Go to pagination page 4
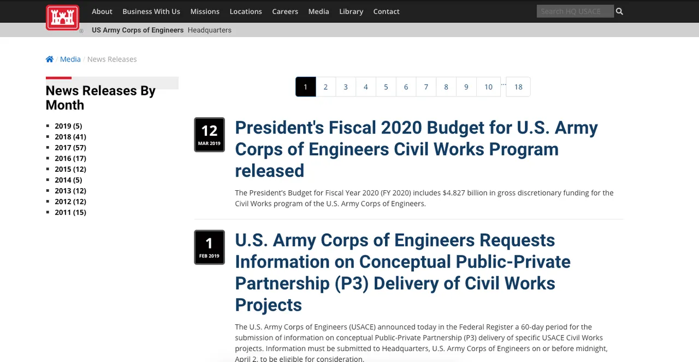 [366, 87]
